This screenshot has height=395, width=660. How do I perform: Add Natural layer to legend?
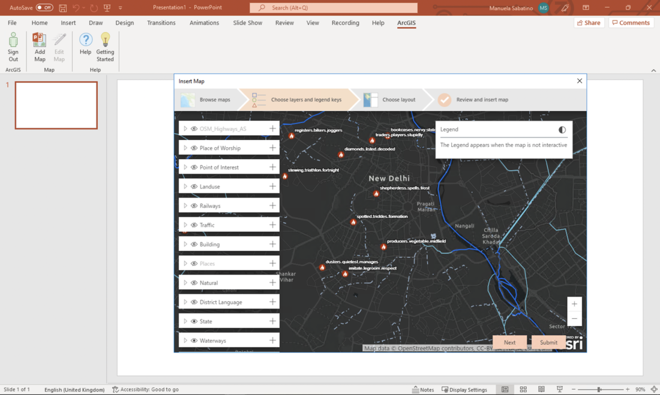pyautogui.click(x=273, y=283)
